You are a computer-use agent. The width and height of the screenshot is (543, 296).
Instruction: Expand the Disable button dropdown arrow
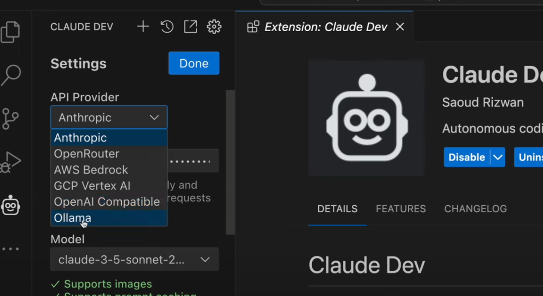click(498, 157)
